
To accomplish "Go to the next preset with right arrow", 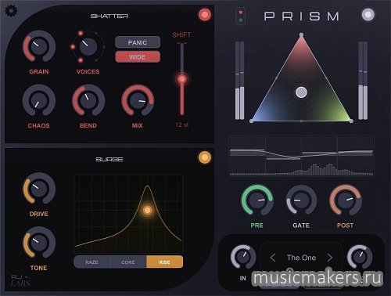I will click(330, 258).
